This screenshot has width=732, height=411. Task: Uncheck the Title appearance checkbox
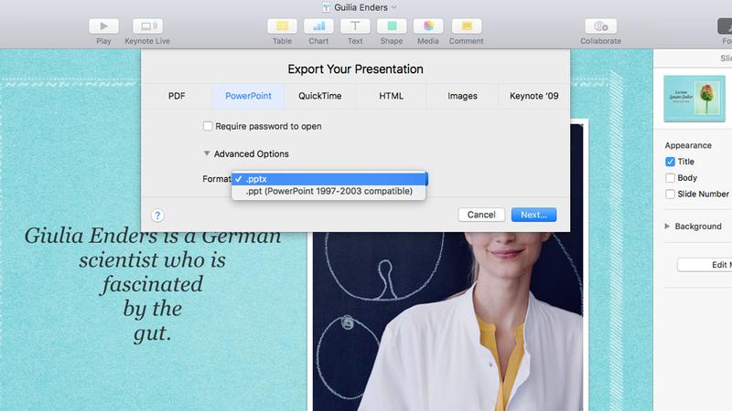[x=670, y=162]
